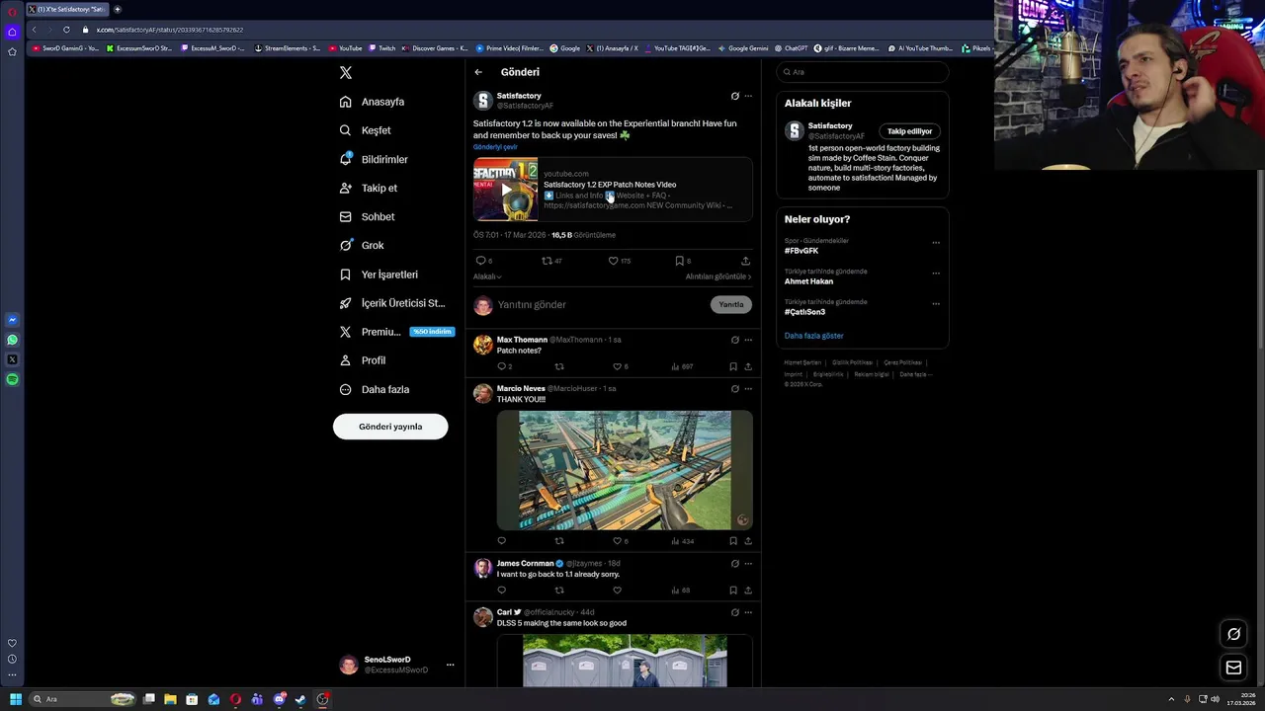Open the Google Gemini bookmark
Viewport: 1265px width, 711px height.
coord(743,48)
